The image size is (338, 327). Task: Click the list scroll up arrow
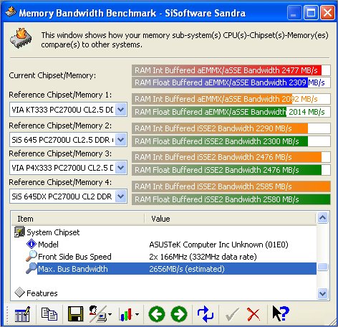(x=323, y=217)
